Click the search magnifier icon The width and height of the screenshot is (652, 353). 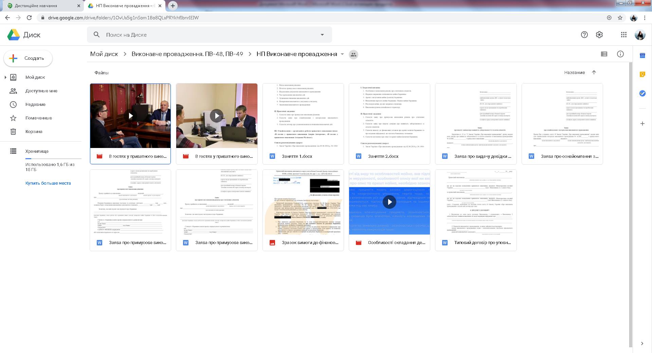97,35
